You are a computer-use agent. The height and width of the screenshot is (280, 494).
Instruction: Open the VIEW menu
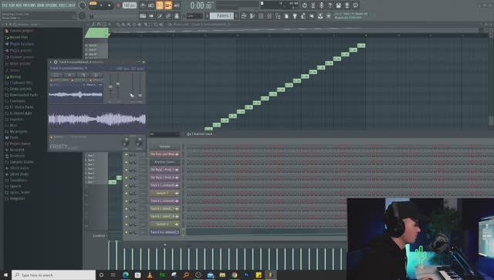pos(41,5)
